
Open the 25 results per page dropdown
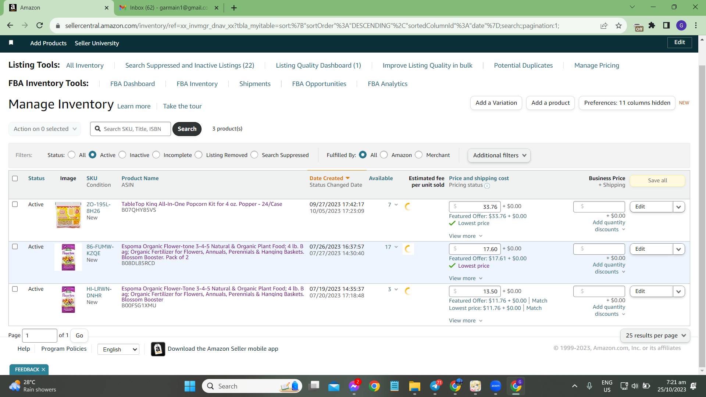coord(655,335)
